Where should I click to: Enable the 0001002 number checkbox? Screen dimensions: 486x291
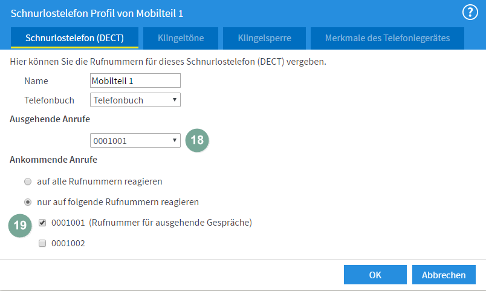pos(42,243)
